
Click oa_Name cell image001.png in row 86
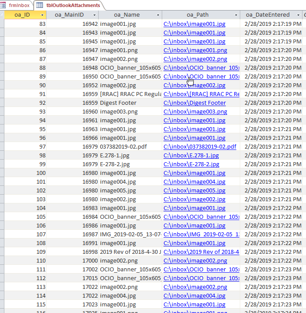130,50
